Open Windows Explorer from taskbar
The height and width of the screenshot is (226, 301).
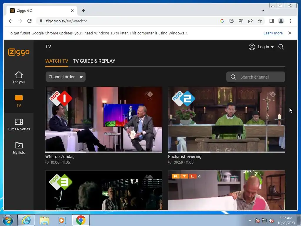pyautogui.click(x=44, y=220)
